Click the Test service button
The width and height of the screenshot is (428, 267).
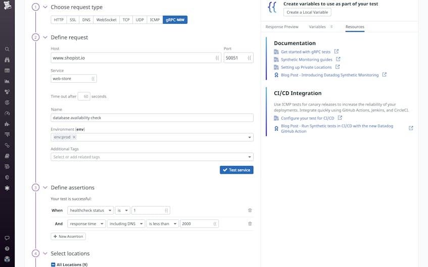pos(236,170)
